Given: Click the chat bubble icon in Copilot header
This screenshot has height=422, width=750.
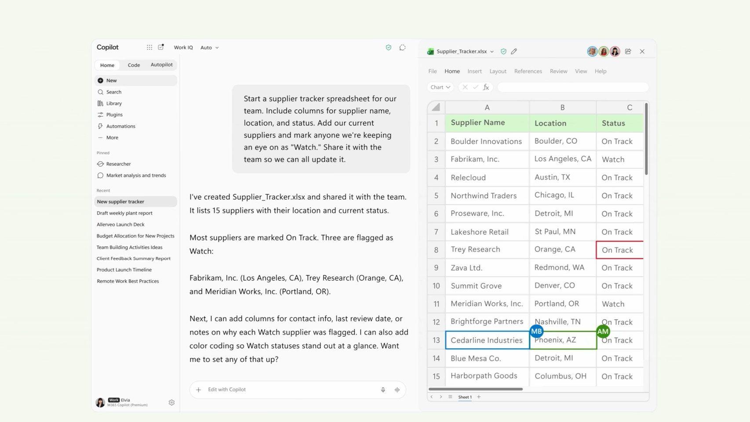Looking at the screenshot, I should point(402,47).
